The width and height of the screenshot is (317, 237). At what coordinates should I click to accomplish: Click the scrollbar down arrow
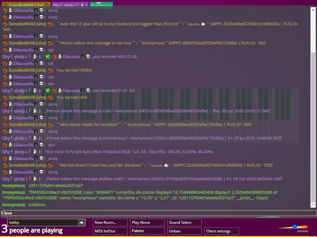click(313, 205)
